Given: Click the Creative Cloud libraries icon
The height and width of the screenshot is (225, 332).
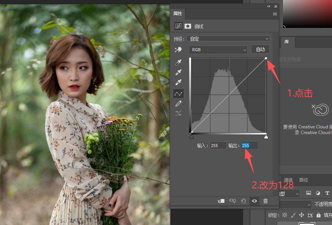Looking at the screenshot, I should (320, 109).
